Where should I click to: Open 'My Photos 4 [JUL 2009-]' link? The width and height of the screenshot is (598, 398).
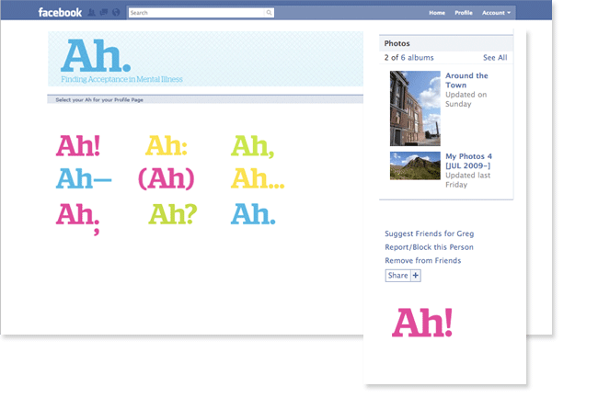[468, 161]
